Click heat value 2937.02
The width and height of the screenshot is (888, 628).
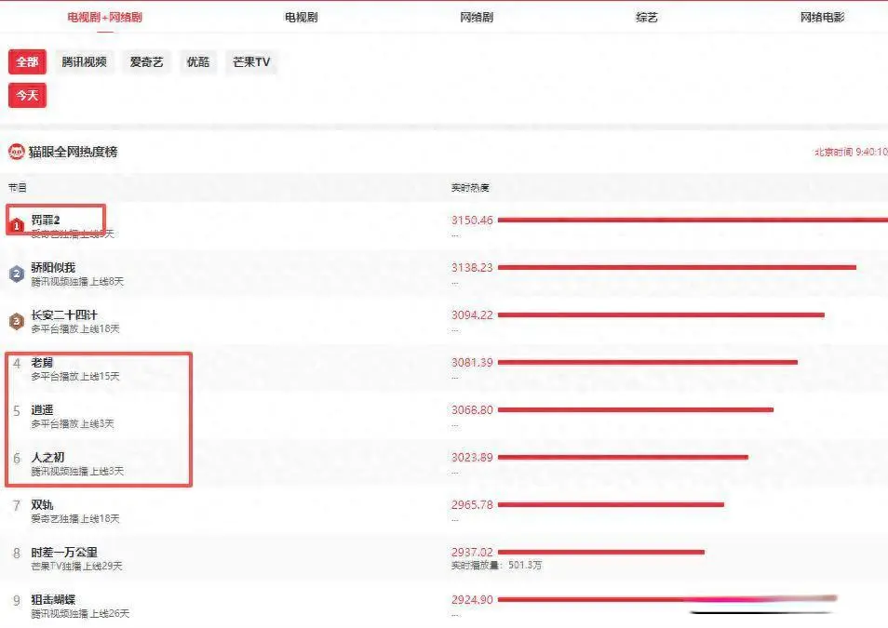pos(472,552)
